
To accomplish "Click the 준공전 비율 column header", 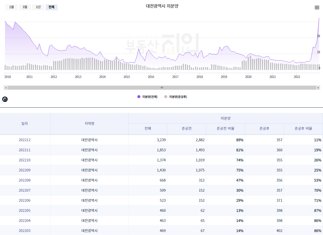I will (226, 129).
